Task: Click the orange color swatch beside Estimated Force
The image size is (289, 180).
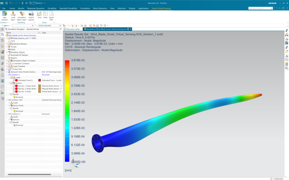Action: [x=40, y=80]
